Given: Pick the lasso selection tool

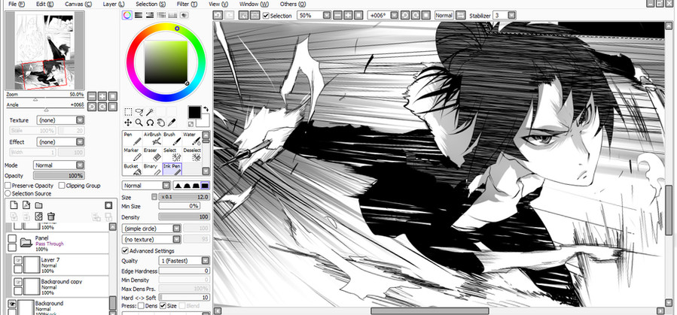Looking at the screenshot, I should (139, 112).
